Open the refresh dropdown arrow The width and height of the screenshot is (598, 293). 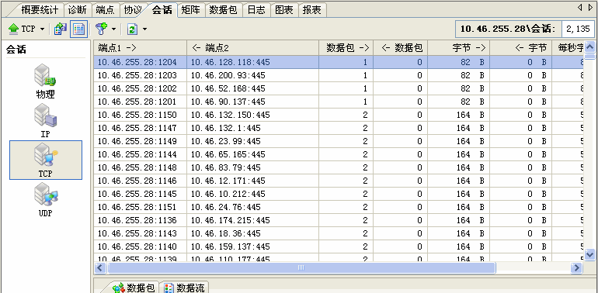[144, 29]
